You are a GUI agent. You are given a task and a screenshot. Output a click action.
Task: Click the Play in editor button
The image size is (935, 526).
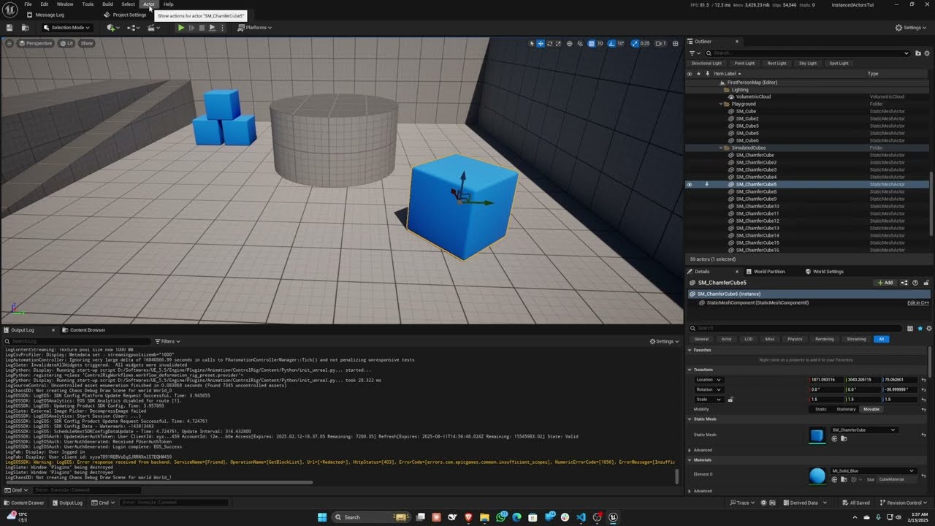point(180,28)
